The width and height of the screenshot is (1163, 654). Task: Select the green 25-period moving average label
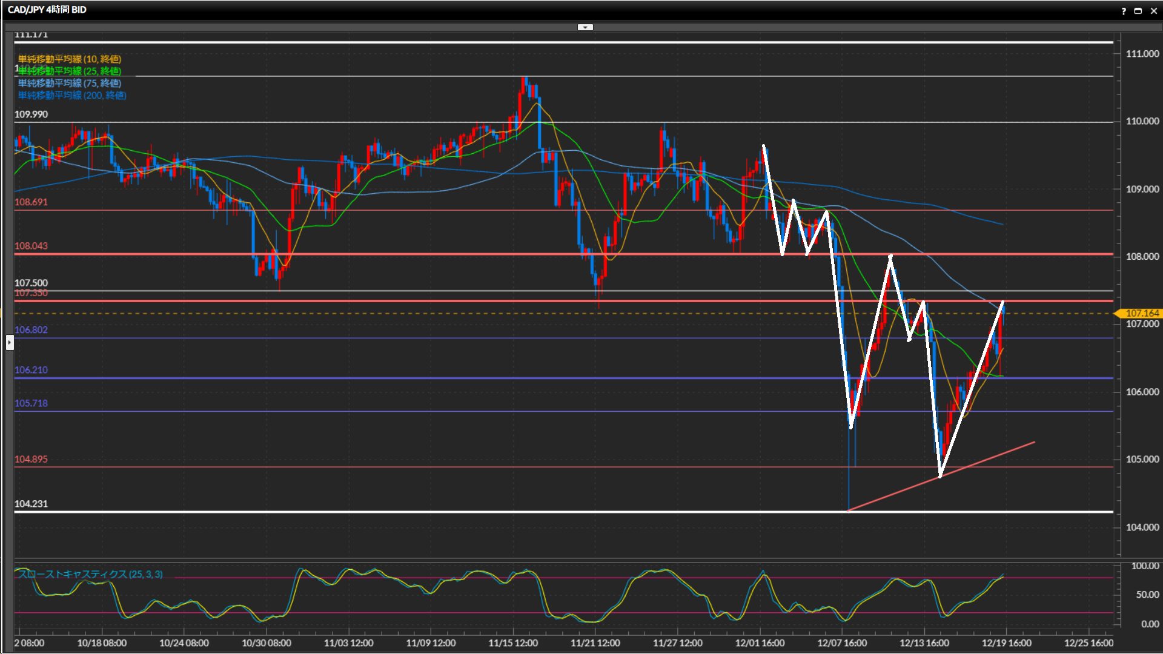point(70,71)
